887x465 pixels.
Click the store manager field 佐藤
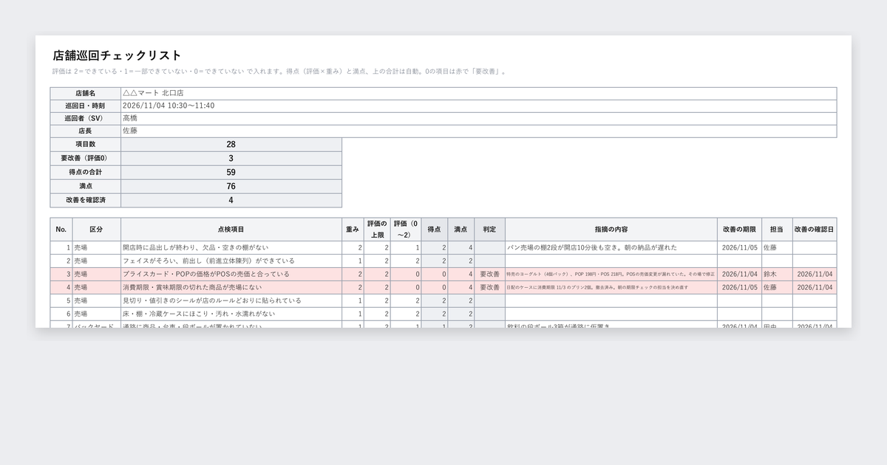(479, 131)
